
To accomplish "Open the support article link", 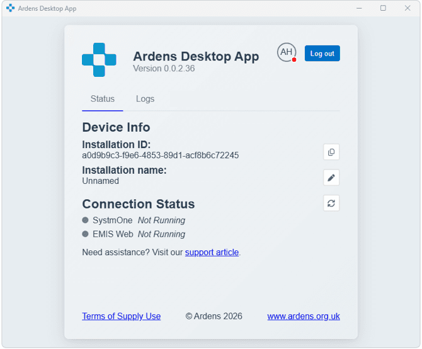I will click(212, 253).
